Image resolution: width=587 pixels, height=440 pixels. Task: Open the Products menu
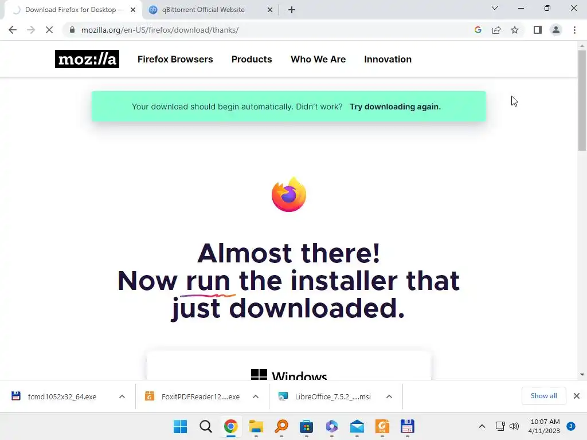pos(252,59)
